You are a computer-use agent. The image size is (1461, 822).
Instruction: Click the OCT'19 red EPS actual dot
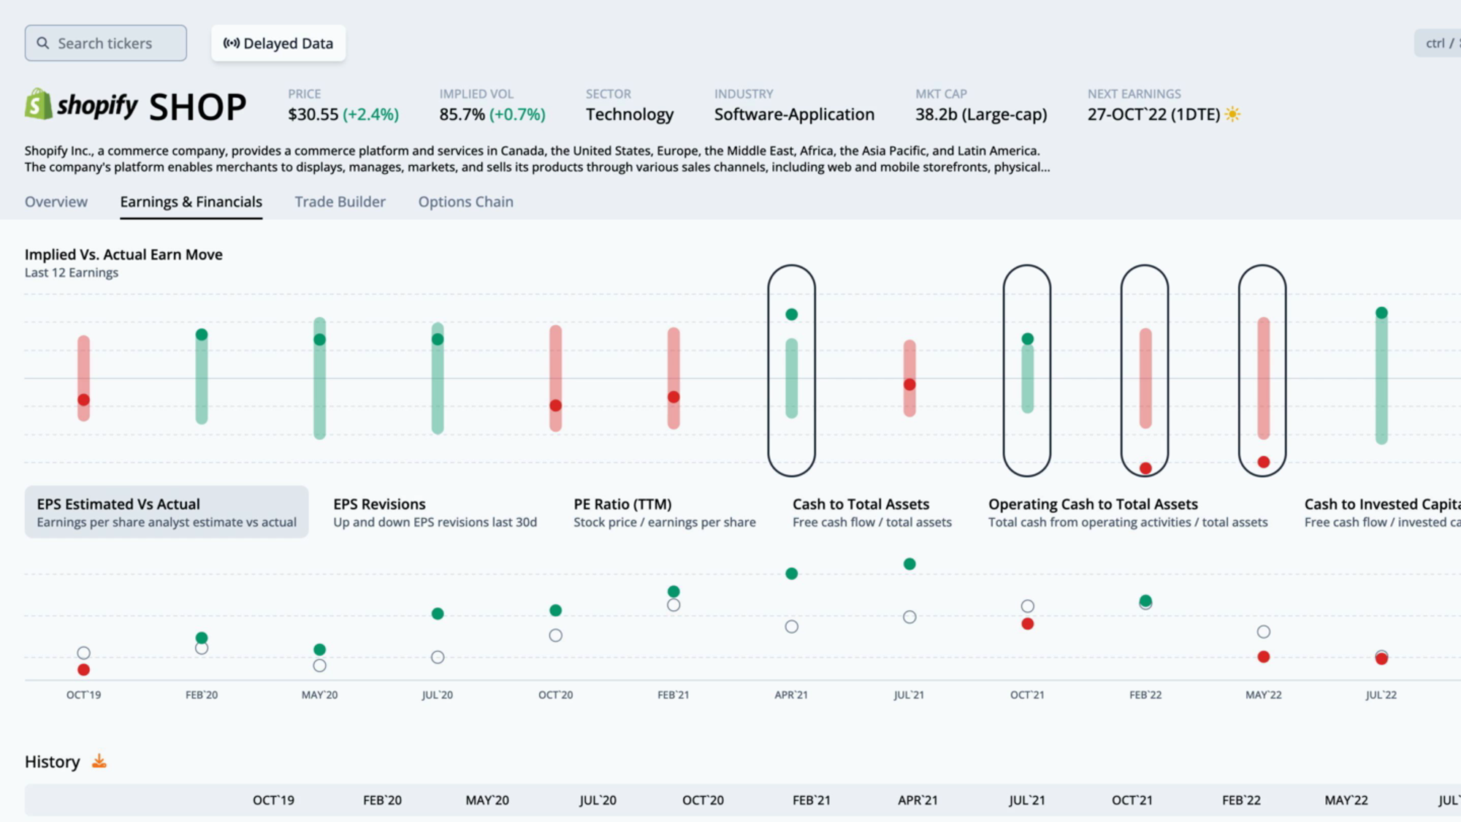coord(84,669)
